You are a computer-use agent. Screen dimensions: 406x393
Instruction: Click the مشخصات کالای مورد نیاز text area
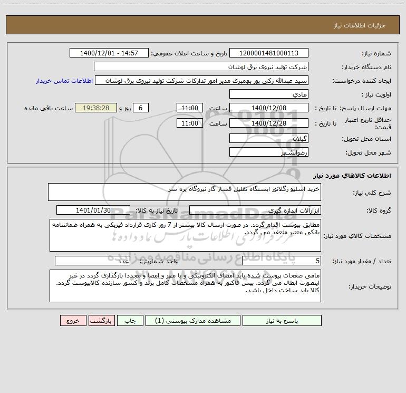pyautogui.click(x=185, y=235)
